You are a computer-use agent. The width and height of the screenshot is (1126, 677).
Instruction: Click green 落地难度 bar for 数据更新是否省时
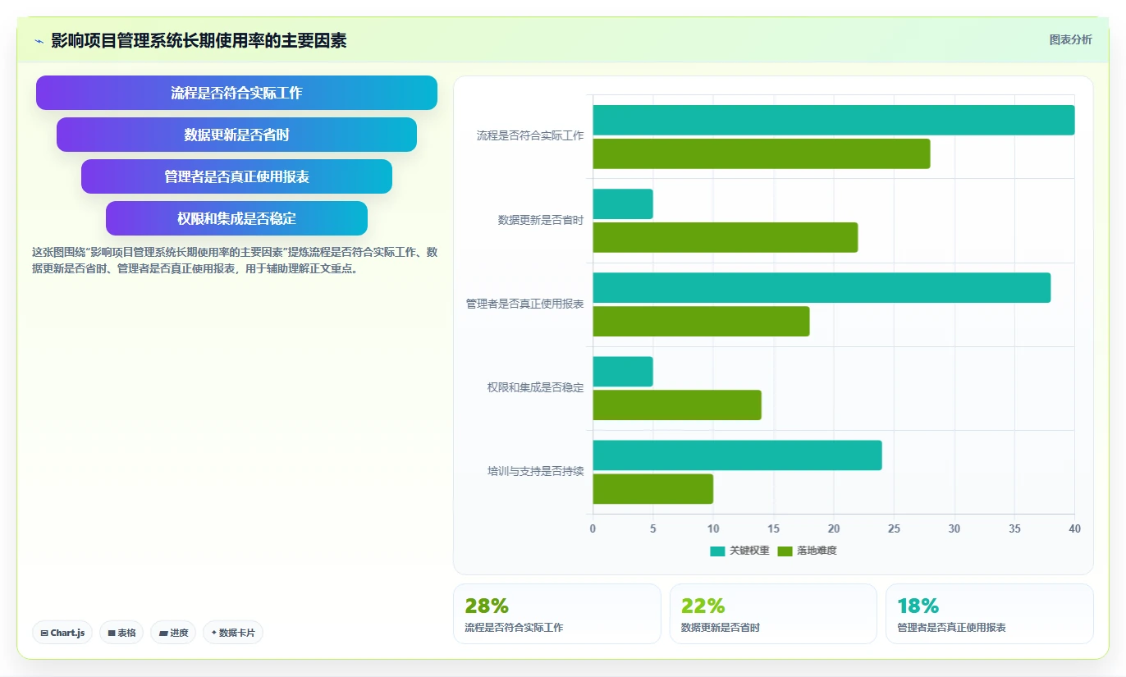click(x=725, y=237)
